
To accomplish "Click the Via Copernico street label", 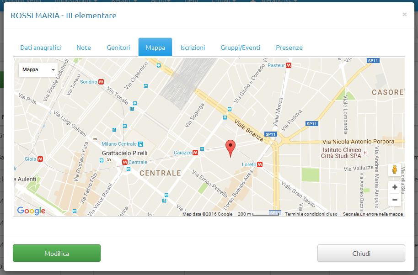I will pos(136,76).
